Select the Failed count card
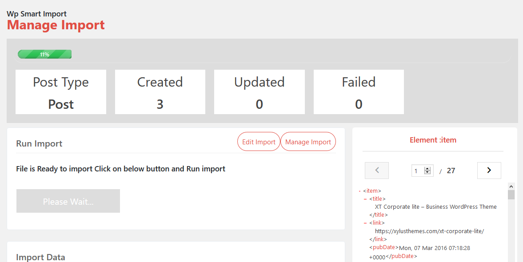 pyautogui.click(x=359, y=92)
